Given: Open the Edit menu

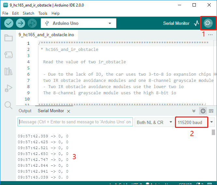Looking at the screenshot, I should (15, 13).
